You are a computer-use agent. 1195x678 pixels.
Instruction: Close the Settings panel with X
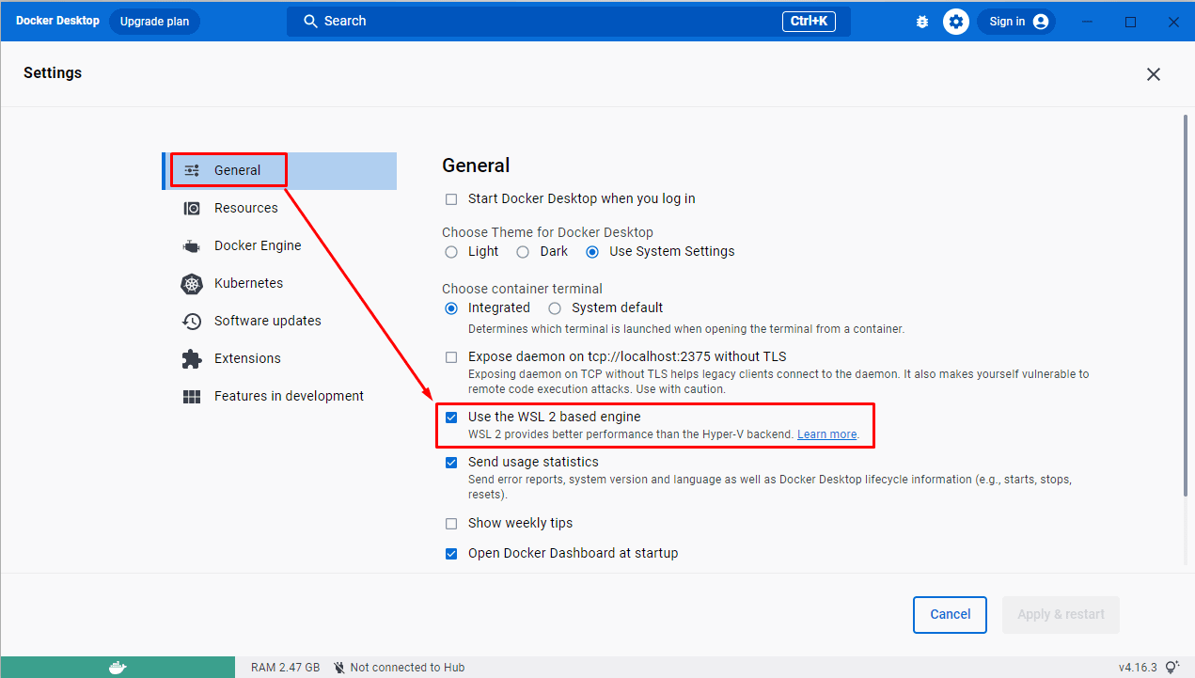point(1154,74)
